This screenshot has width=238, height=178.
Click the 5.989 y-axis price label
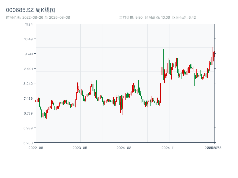(29, 128)
